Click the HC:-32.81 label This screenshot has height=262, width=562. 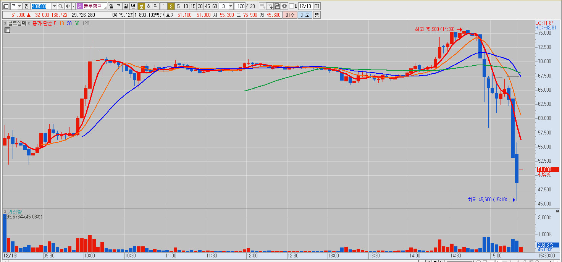546,27
